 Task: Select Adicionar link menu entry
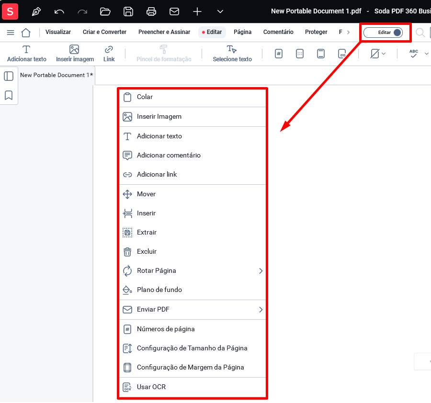[x=193, y=174]
